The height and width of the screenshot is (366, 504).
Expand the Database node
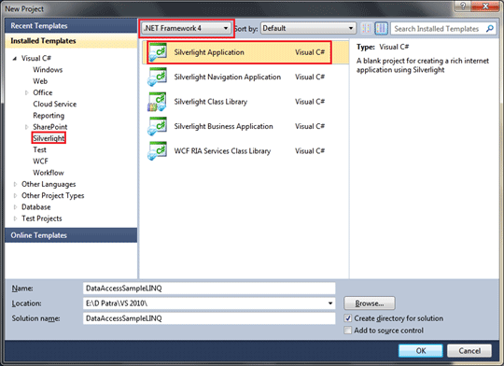(15, 207)
